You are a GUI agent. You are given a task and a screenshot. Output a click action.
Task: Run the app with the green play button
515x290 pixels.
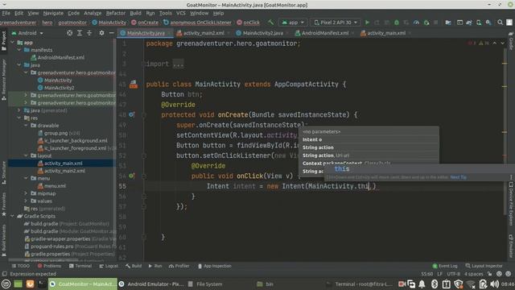click(367, 23)
